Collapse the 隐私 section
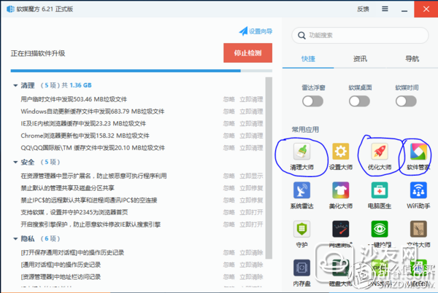Image resolution: width=438 pixels, height=293 pixels. pos(15,238)
